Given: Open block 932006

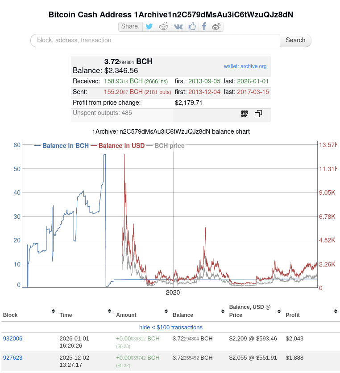Looking at the screenshot, I should [12, 339].
